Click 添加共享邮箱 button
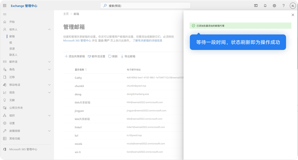 click(x=75, y=56)
